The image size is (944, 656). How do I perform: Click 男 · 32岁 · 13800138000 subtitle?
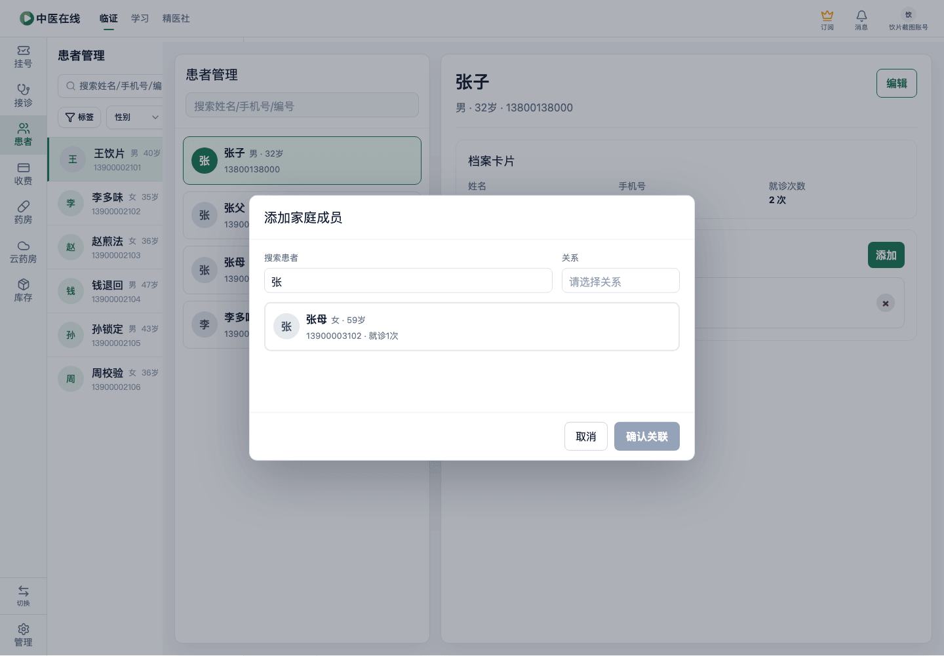click(515, 107)
